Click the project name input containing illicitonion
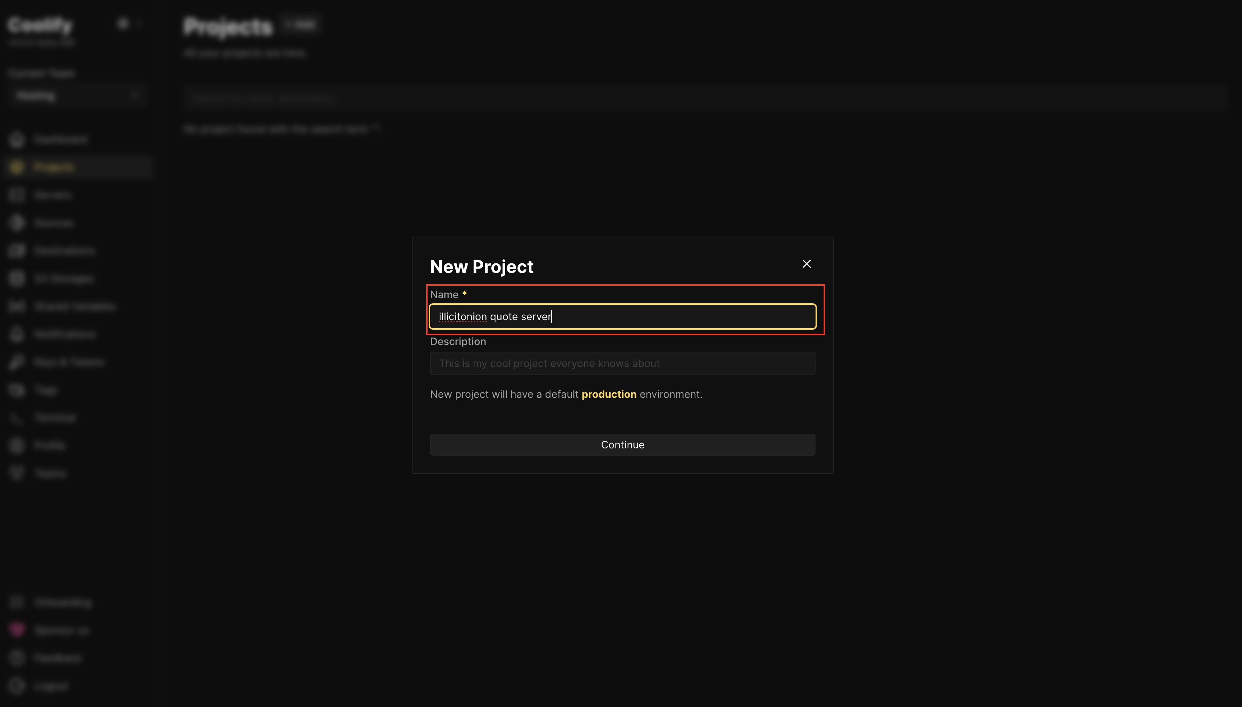Viewport: 1242px width, 707px height. coord(622,316)
